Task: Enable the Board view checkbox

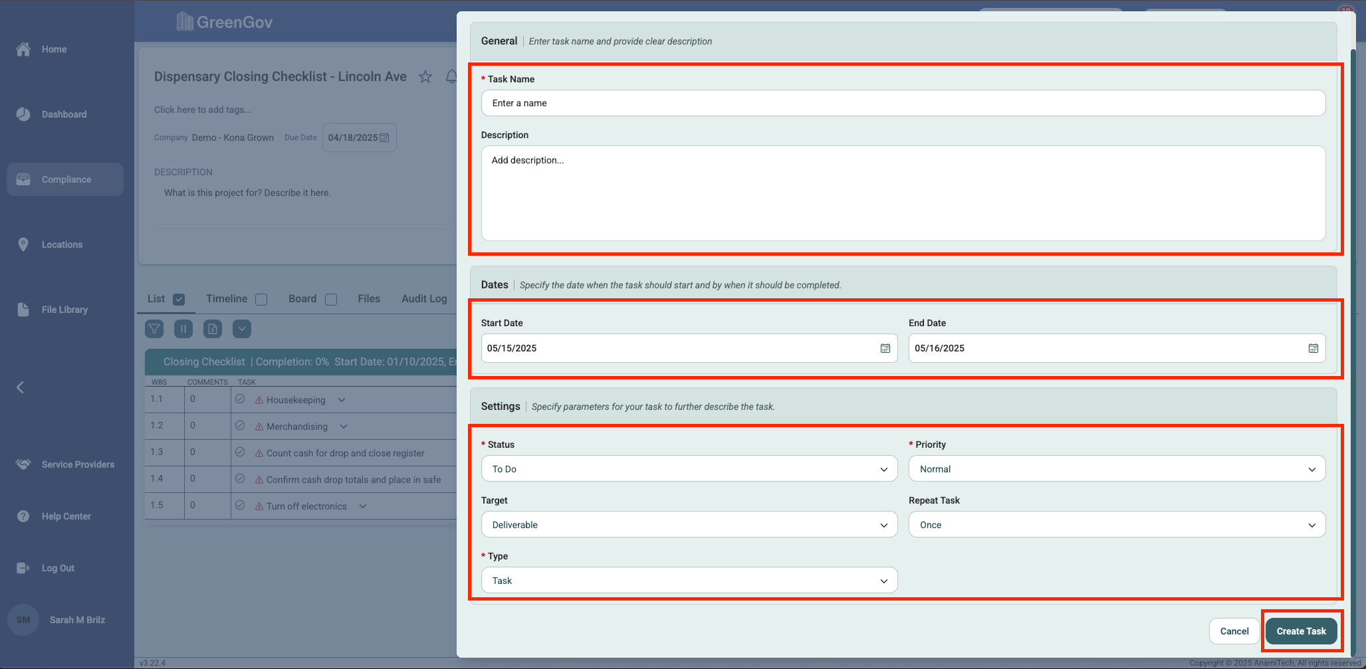Action: click(x=331, y=300)
